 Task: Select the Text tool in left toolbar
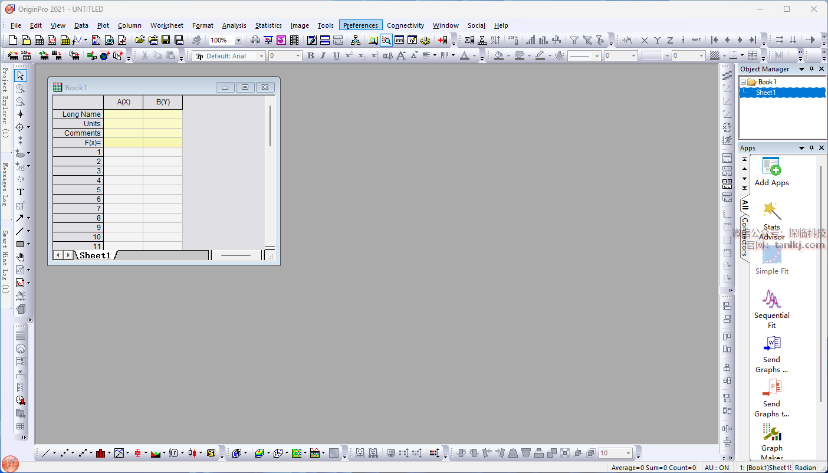tap(21, 192)
